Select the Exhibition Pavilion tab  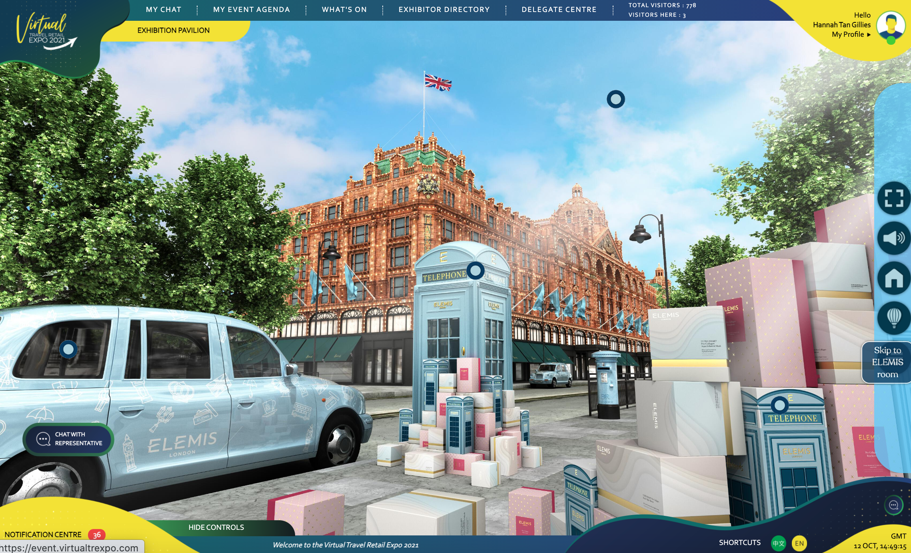point(173,30)
